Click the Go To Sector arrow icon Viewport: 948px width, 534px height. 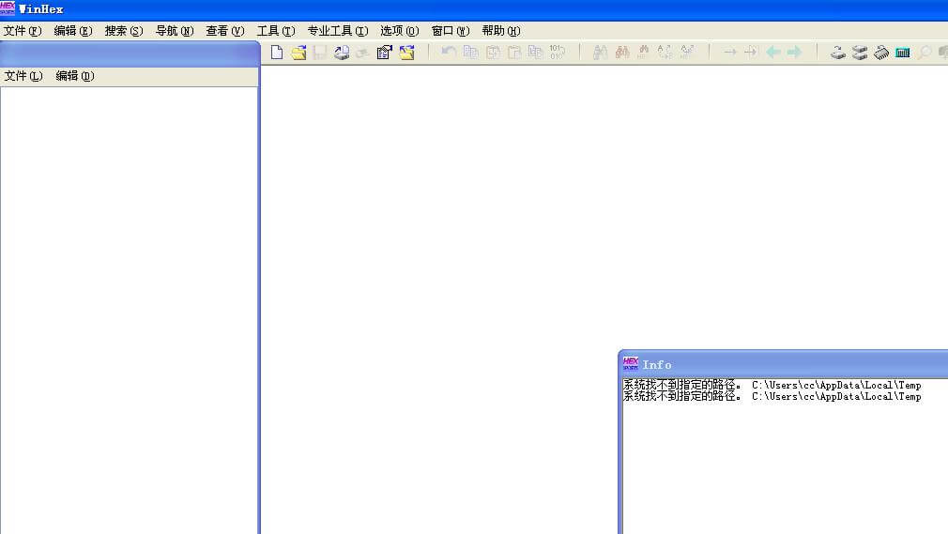tap(751, 52)
